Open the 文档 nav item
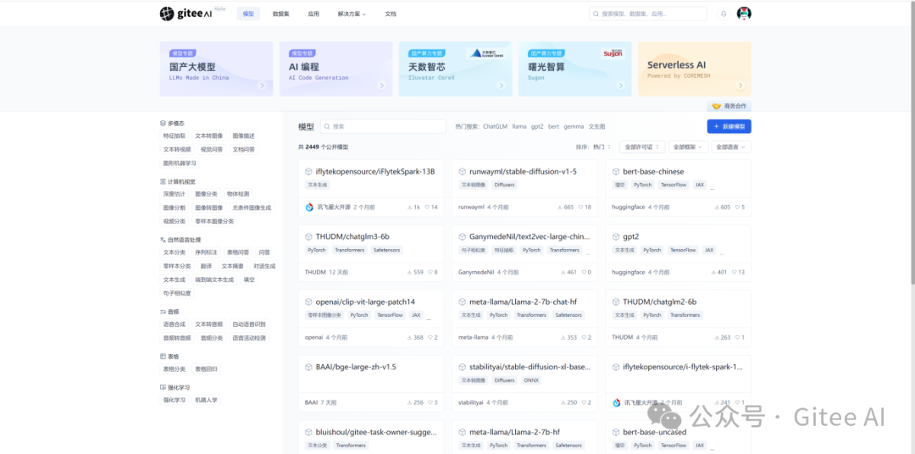 pyautogui.click(x=391, y=14)
